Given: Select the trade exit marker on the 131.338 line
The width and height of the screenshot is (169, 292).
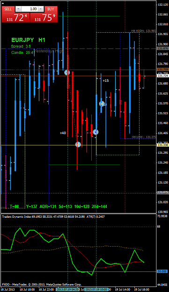Looking at the screenshot, I should point(78,144).
